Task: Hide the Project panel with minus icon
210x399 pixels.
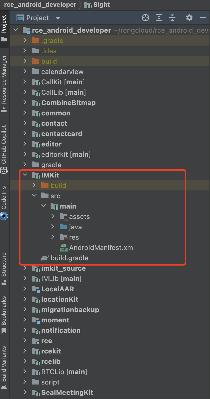Action: click(203, 18)
